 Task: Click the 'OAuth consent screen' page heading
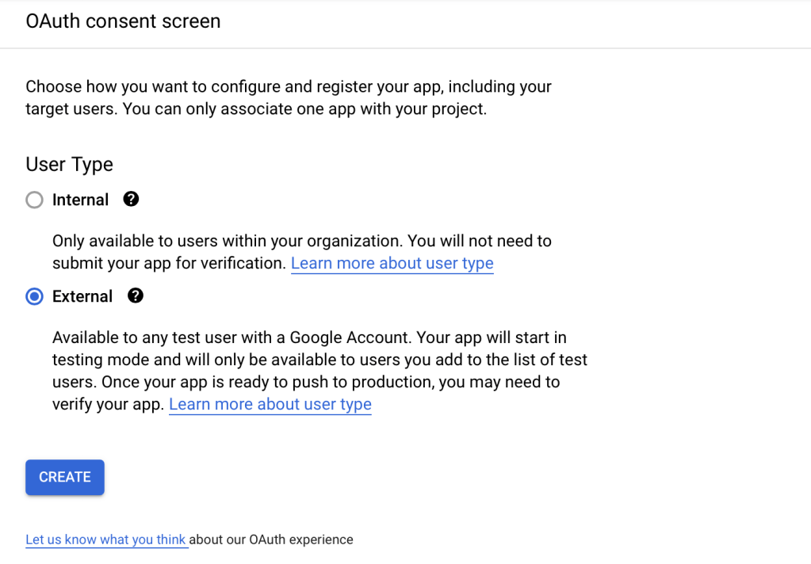123,21
